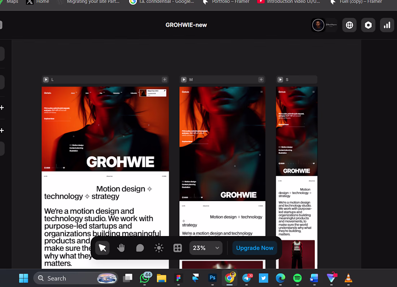Play the S breakpoint preview
The height and width of the screenshot is (287, 397).
pos(280,79)
